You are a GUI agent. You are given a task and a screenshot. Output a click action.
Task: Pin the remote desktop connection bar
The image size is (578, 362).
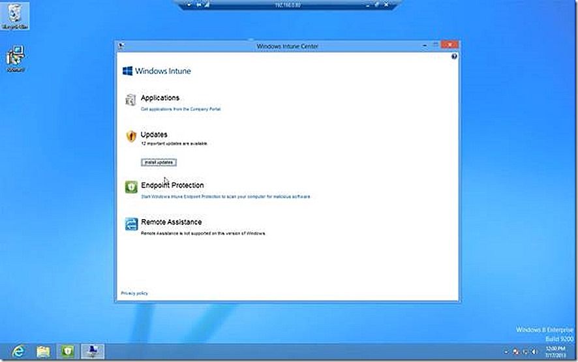click(199, 5)
